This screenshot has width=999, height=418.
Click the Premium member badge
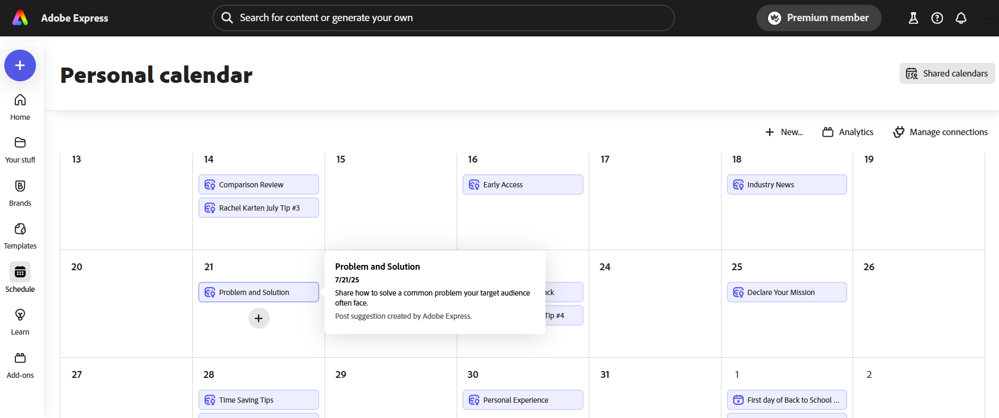coord(819,18)
